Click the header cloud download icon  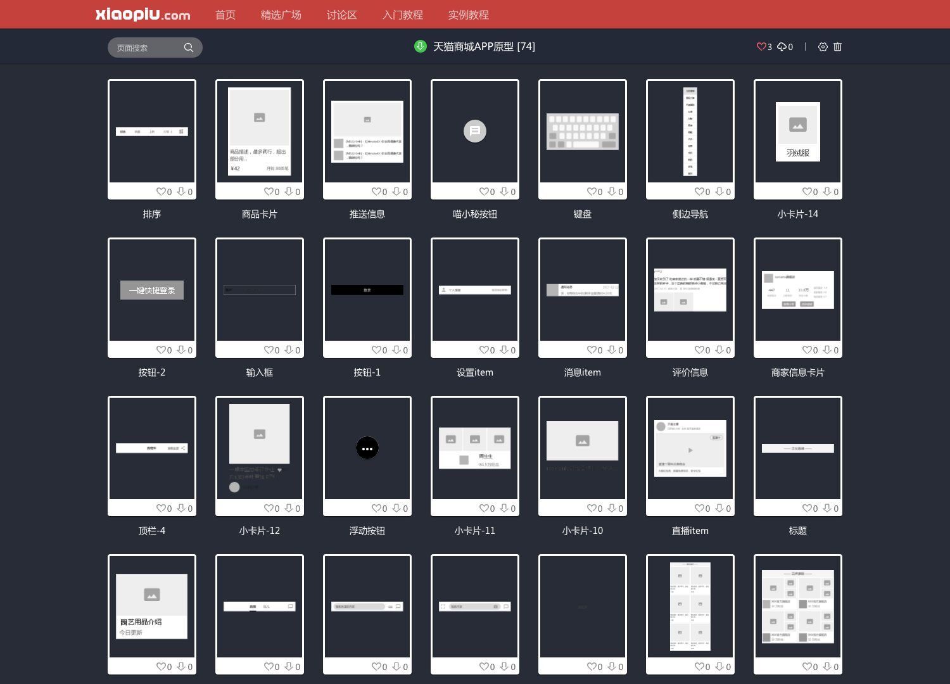tap(782, 47)
